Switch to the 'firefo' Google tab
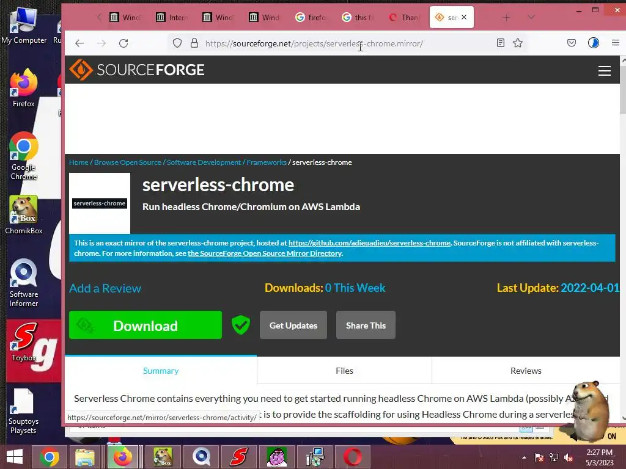This screenshot has height=469, width=626. point(311,17)
